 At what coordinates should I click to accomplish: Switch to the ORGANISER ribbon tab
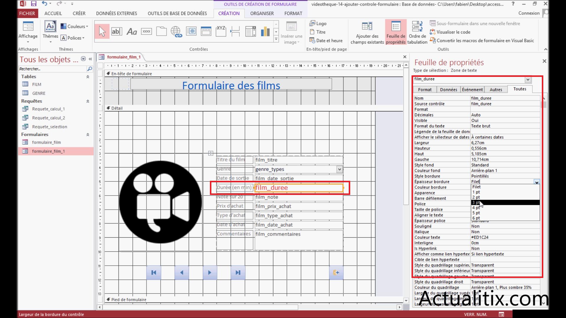click(x=262, y=13)
